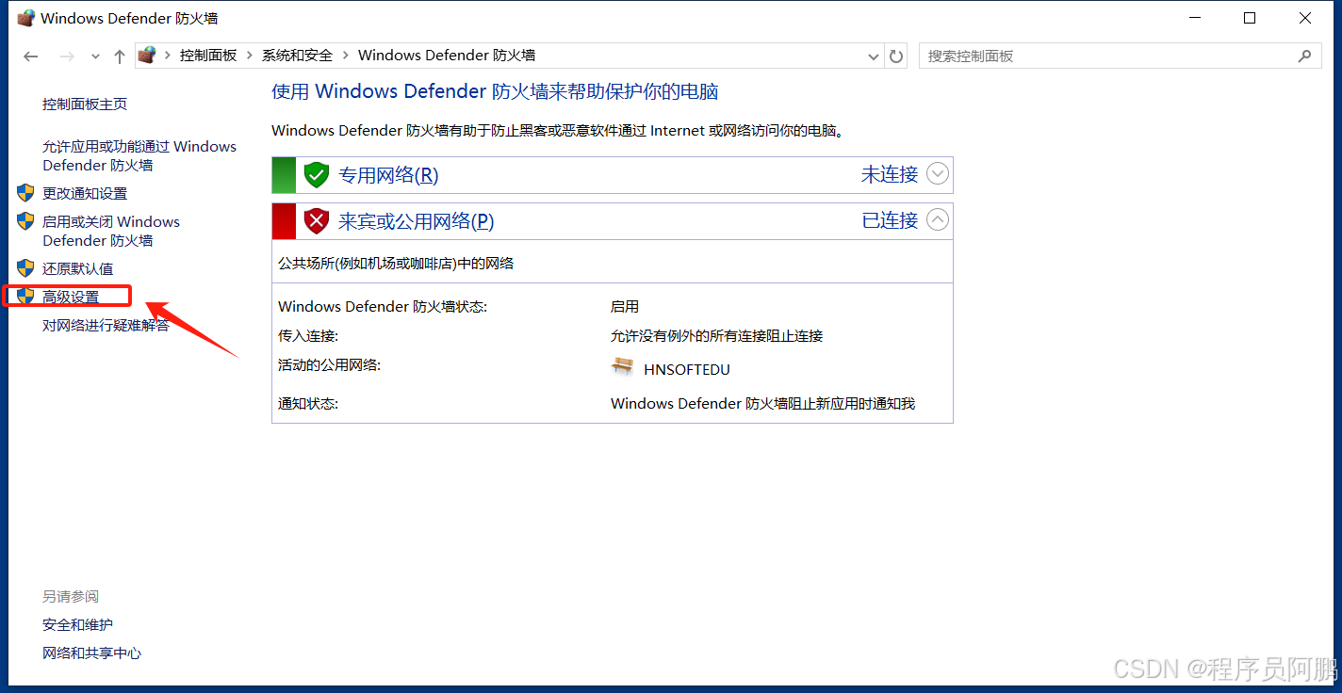Open 网络和共享中心 link

tap(91, 653)
